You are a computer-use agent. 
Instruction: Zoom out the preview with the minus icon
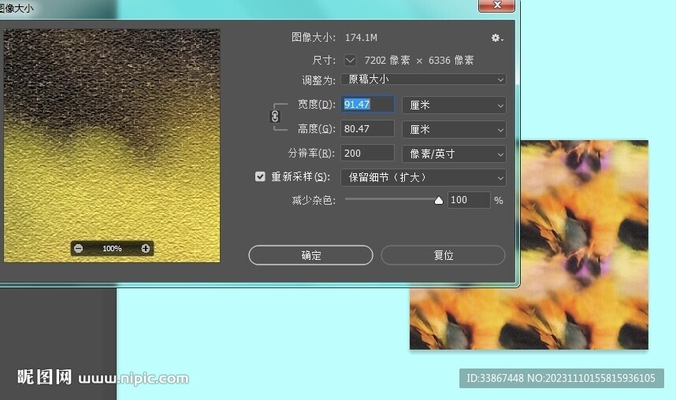point(79,248)
